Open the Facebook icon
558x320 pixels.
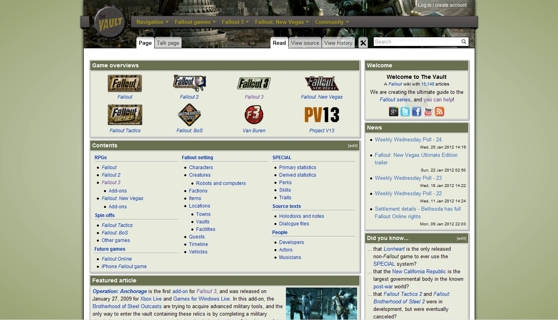(x=416, y=112)
